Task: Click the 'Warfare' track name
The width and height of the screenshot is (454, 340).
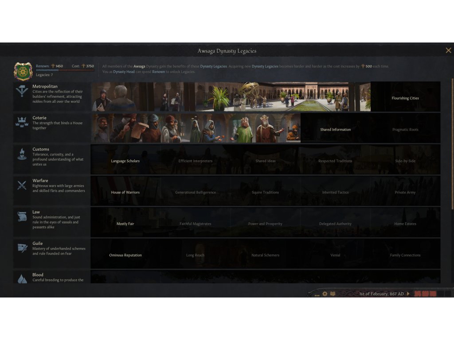Action: (40, 181)
